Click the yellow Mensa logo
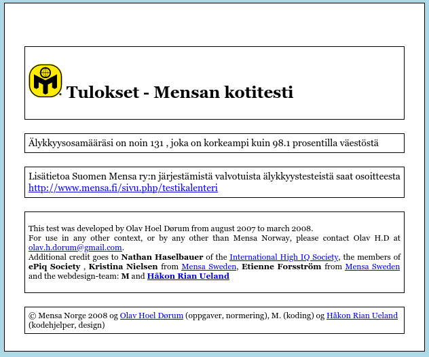 (x=45, y=81)
